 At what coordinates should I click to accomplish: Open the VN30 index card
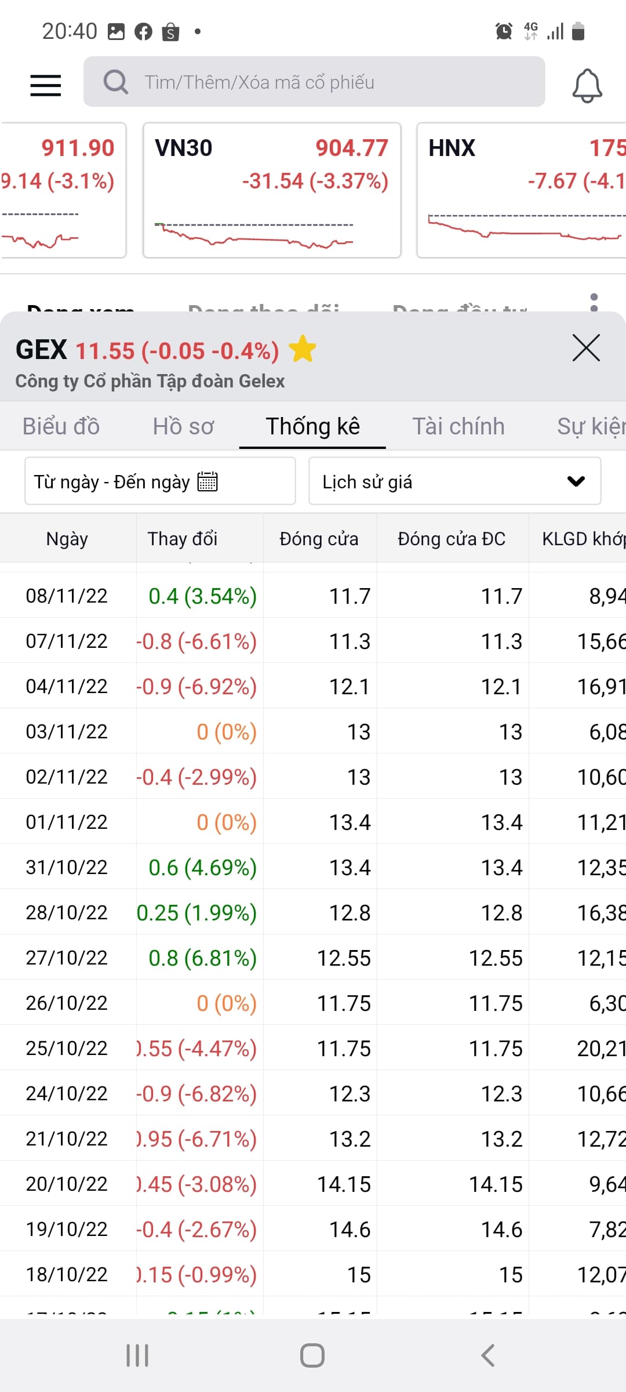(x=272, y=190)
